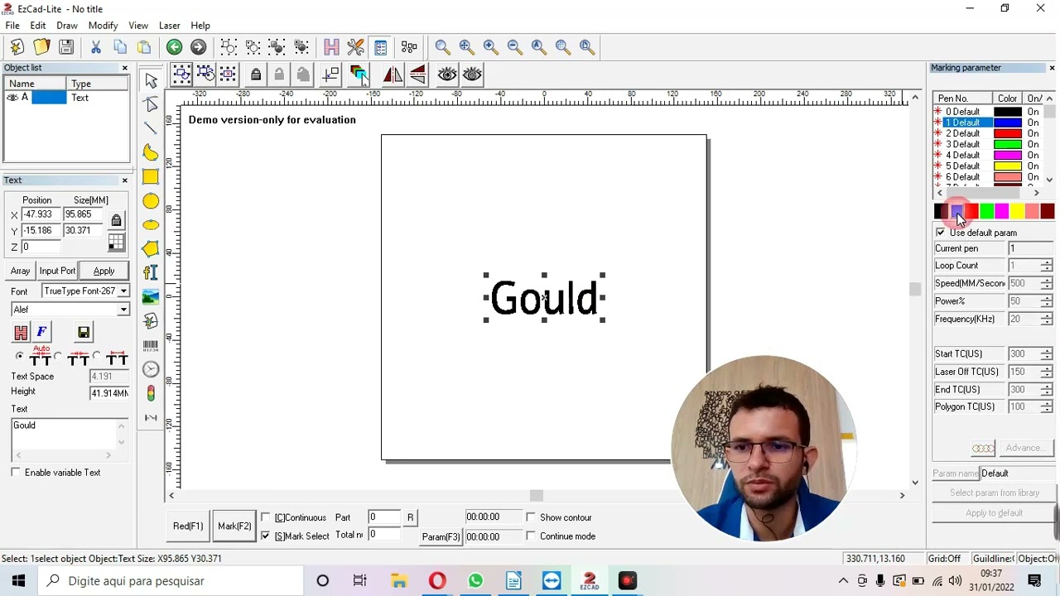1060x596 pixels.
Task: Choose the curve drawing tool
Action: point(151,152)
